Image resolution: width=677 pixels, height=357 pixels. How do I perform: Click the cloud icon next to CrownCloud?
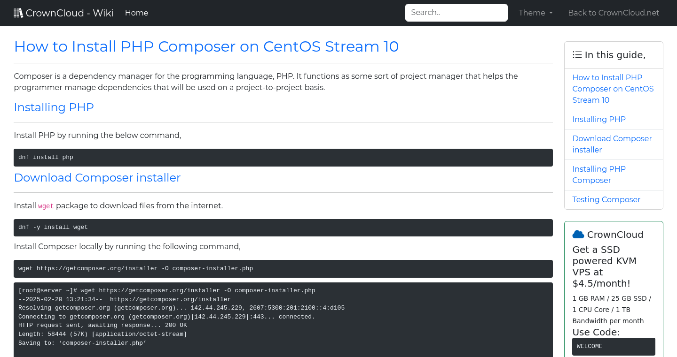point(577,234)
